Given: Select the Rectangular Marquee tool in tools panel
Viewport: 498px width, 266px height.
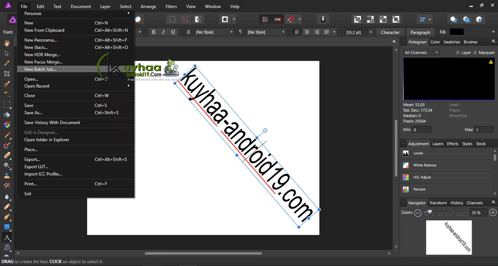Looking at the screenshot, I should point(7,104).
